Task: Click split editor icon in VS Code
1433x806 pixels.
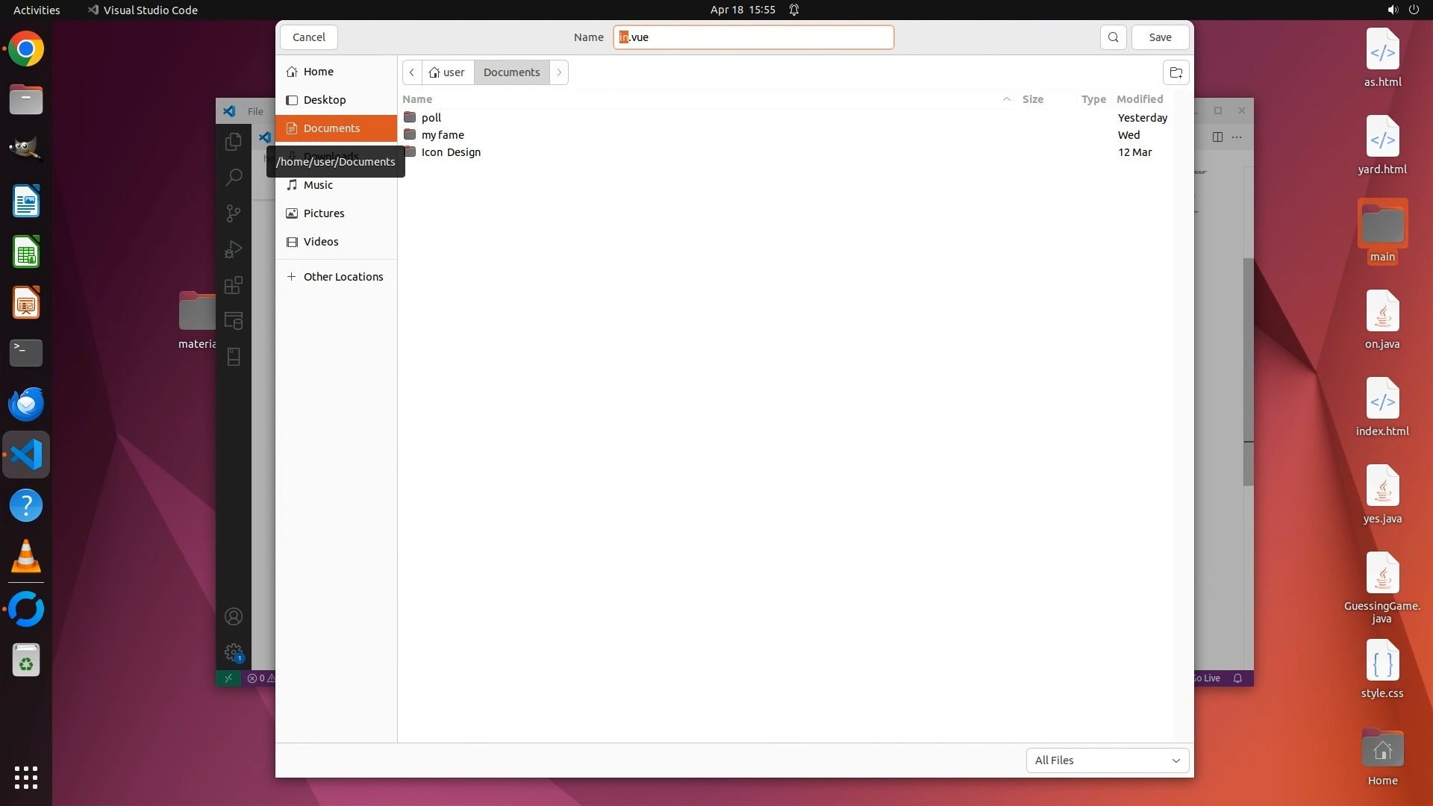Action: click(1217, 137)
